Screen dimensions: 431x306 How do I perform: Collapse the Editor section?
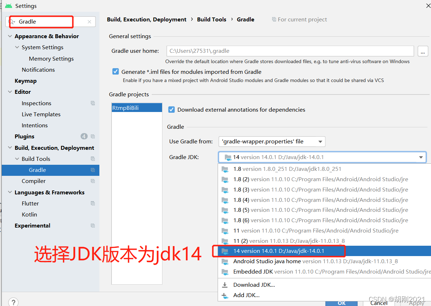coord(10,92)
